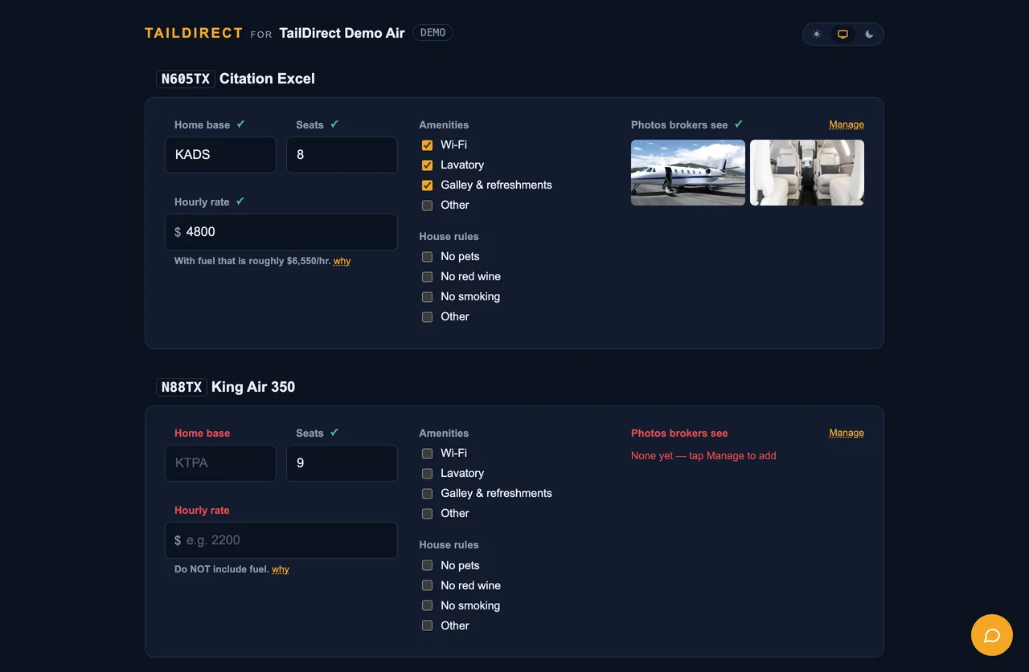Image resolution: width=1029 pixels, height=672 pixels.
Task: Click the 'TailDirect Demo Air' operator name
Action: [x=342, y=33]
